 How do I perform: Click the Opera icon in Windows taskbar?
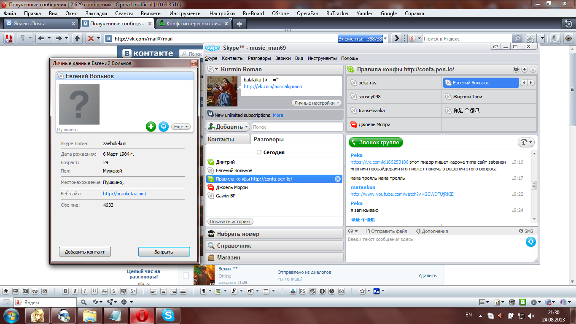tap(142, 315)
